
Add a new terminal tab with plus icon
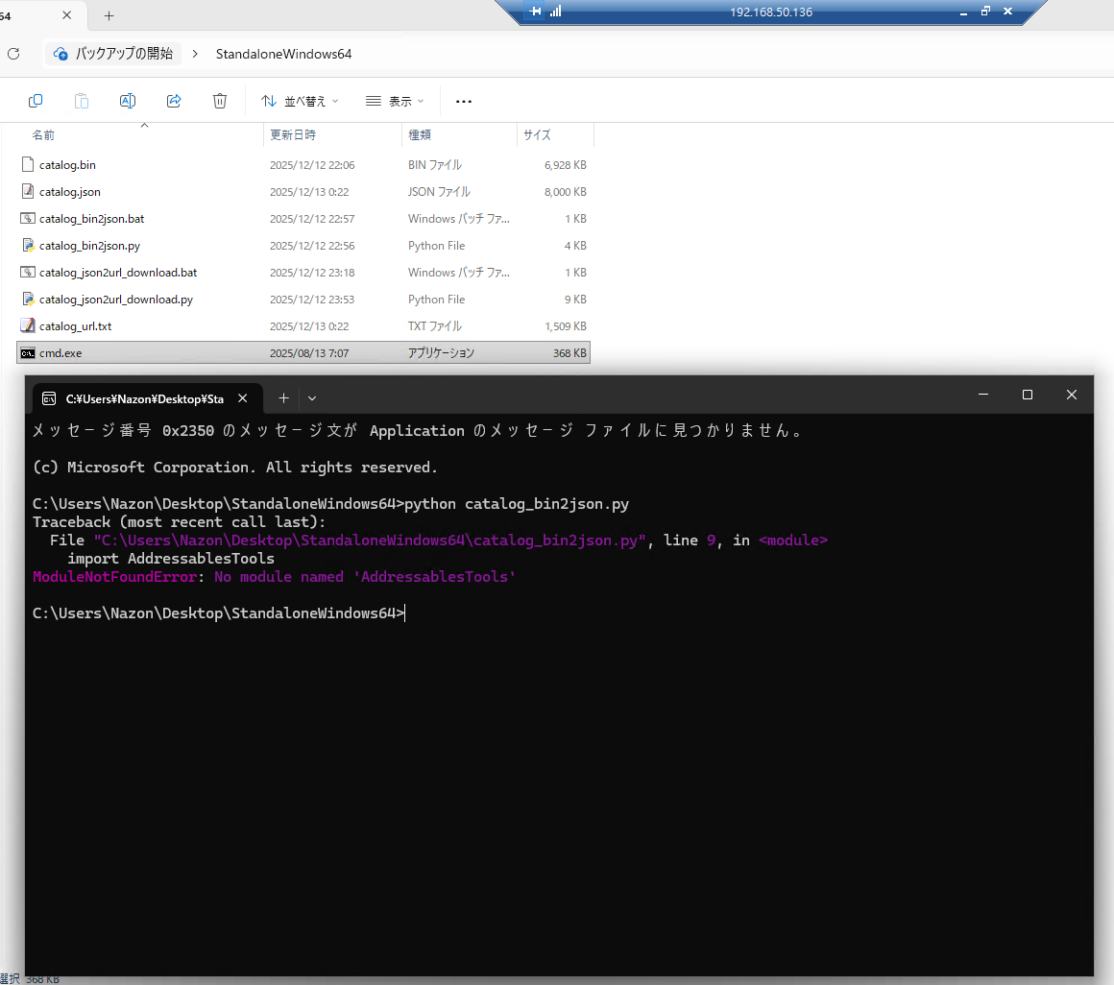[283, 397]
